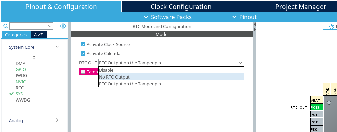Click the chip pinout view icon
The width and height of the screenshot is (337, 132).
click(x=332, y=26)
